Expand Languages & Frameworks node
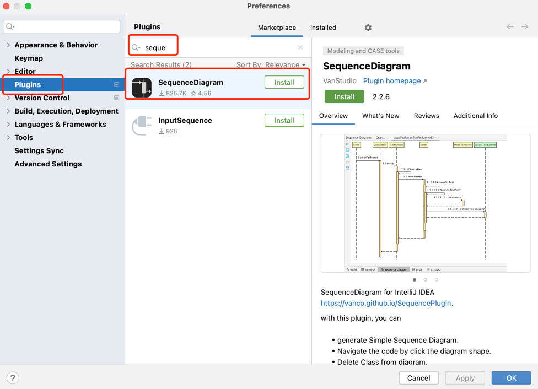This screenshot has width=538, height=389. pos(8,124)
